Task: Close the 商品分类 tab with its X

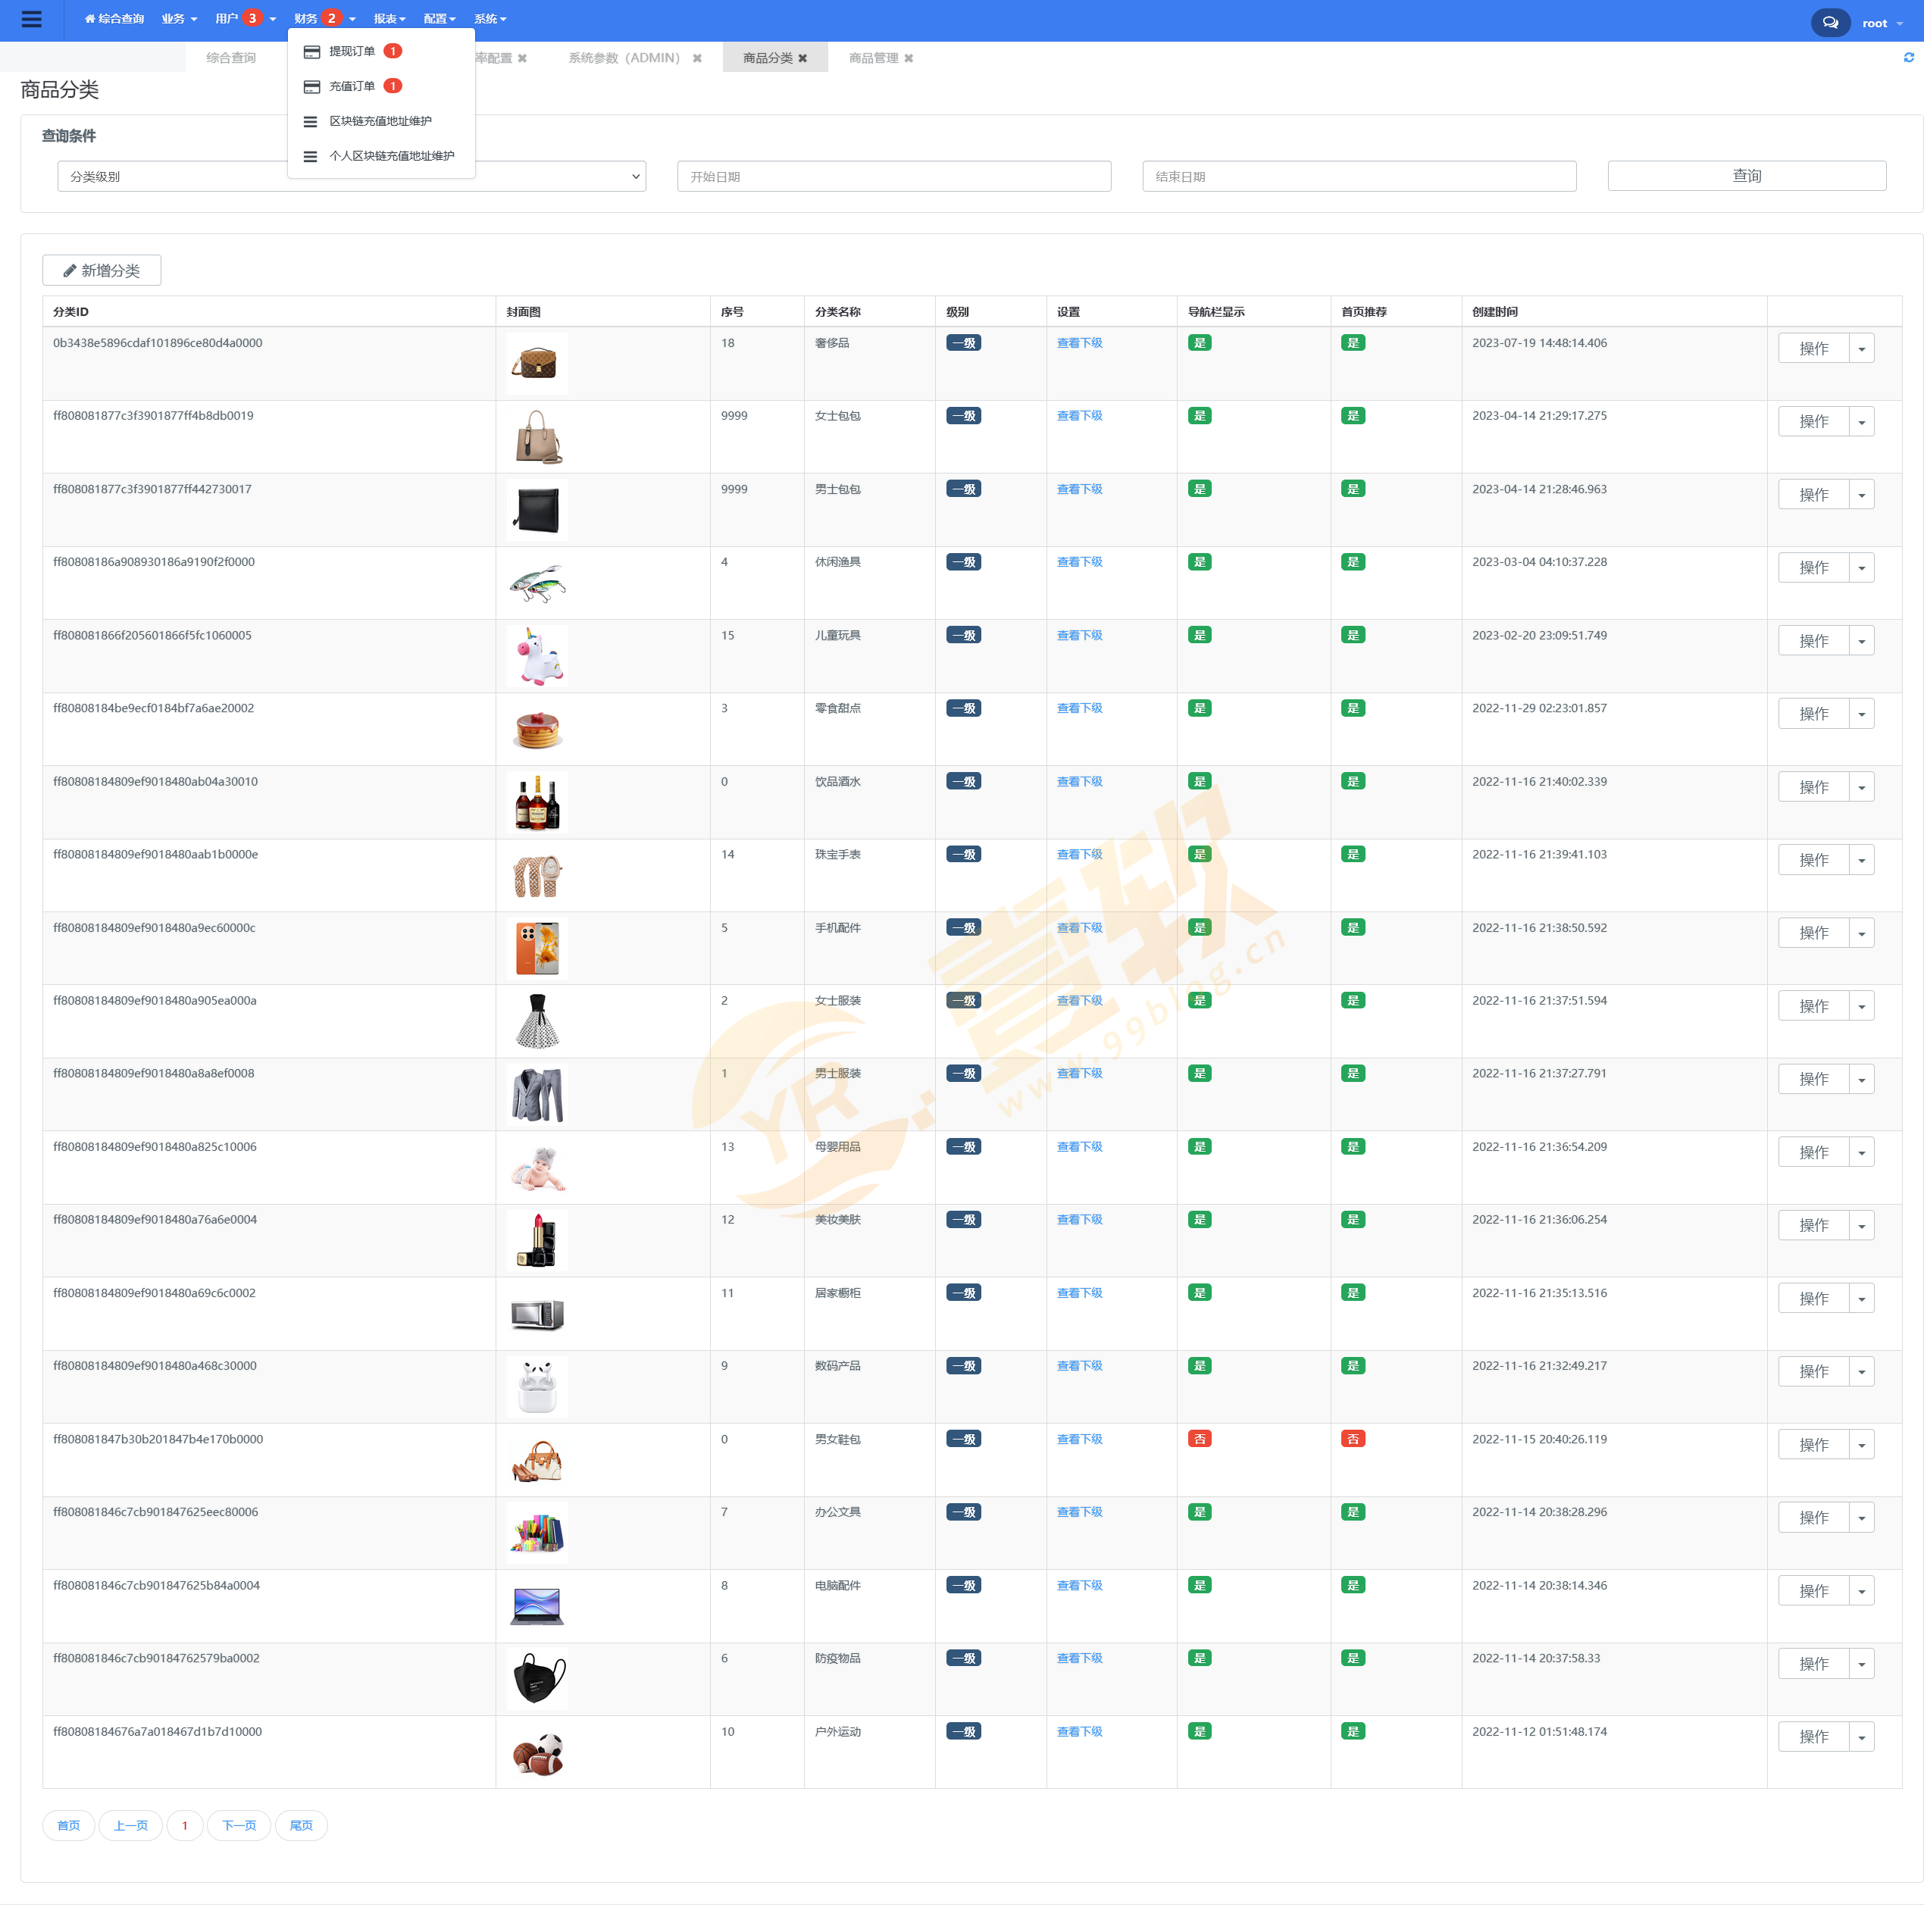Action: tap(803, 59)
